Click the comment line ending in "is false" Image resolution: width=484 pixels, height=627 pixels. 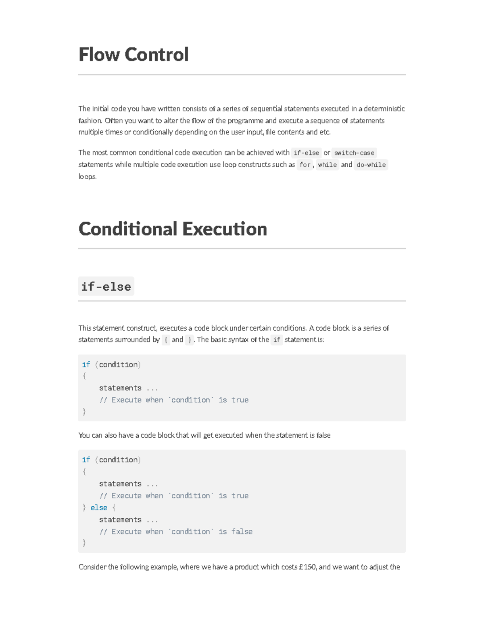click(176, 532)
